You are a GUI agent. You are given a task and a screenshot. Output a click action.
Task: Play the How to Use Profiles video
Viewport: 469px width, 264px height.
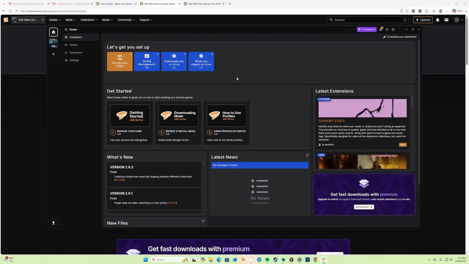coord(227,116)
